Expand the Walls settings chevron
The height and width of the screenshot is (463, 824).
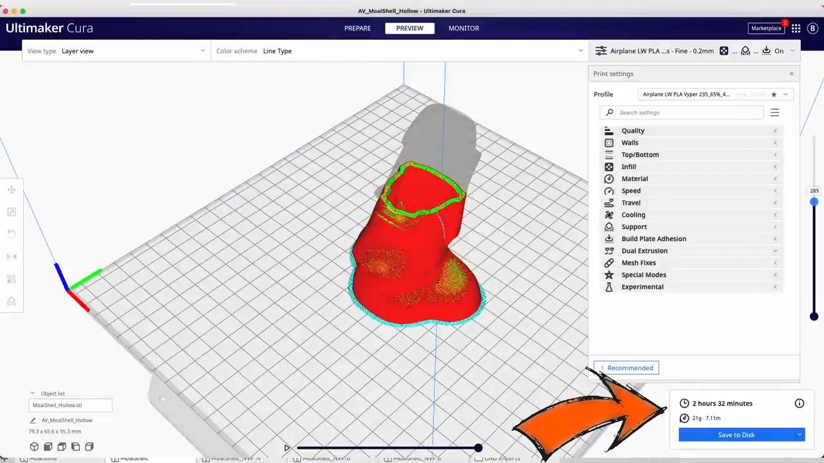click(x=775, y=143)
